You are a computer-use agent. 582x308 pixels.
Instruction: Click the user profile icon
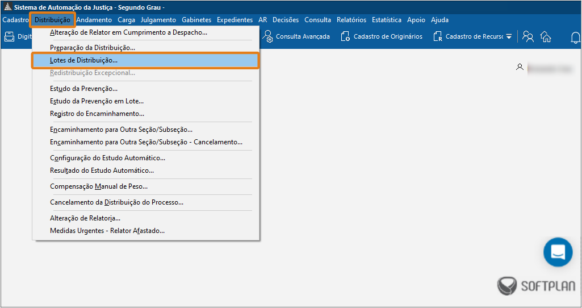point(520,67)
